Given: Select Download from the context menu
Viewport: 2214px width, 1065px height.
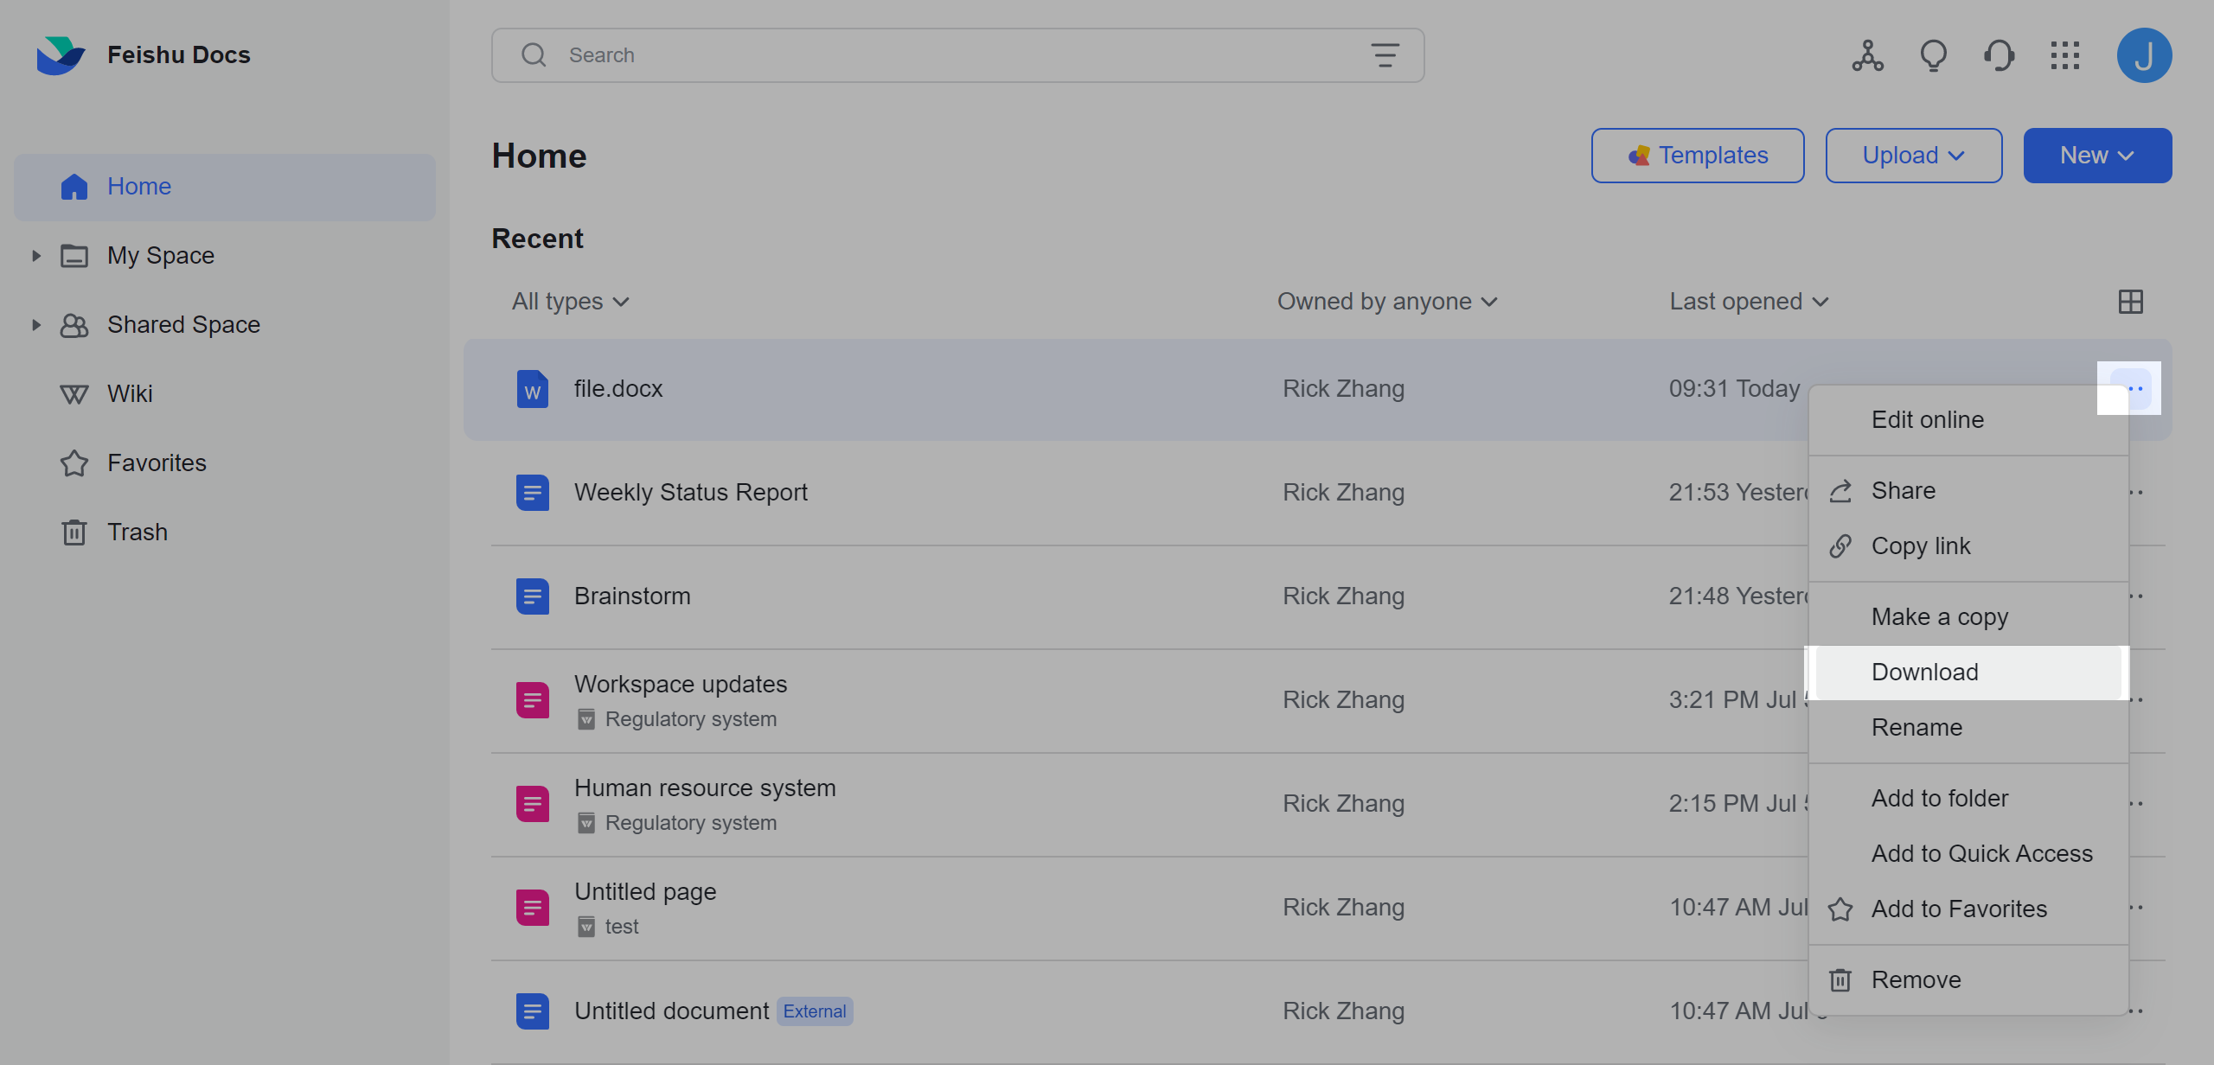Looking at the screenshot, I should click(1924, 672).
